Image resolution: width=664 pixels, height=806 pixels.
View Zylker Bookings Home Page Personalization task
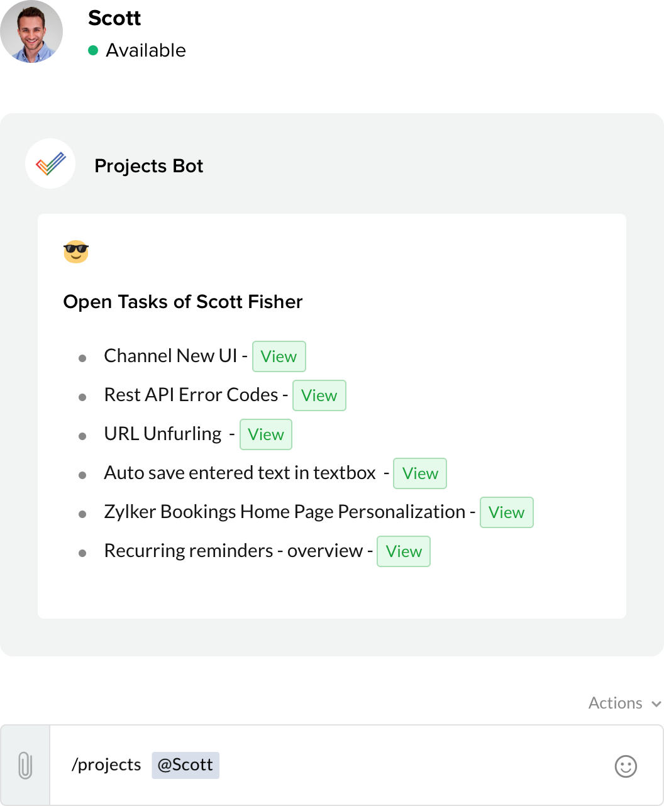coord(507,512)
